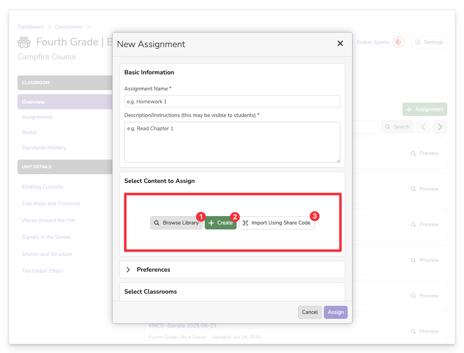The image size is (464, 353).
Task: Click the Dashboard breadcrumb link
Action: [31, 27]
